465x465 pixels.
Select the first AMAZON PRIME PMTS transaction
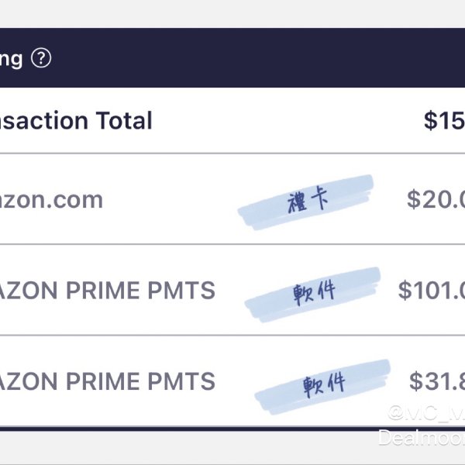point(232,290)
